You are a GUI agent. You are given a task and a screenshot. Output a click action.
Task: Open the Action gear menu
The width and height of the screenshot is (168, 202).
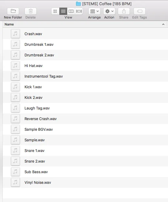coord(109,11)
